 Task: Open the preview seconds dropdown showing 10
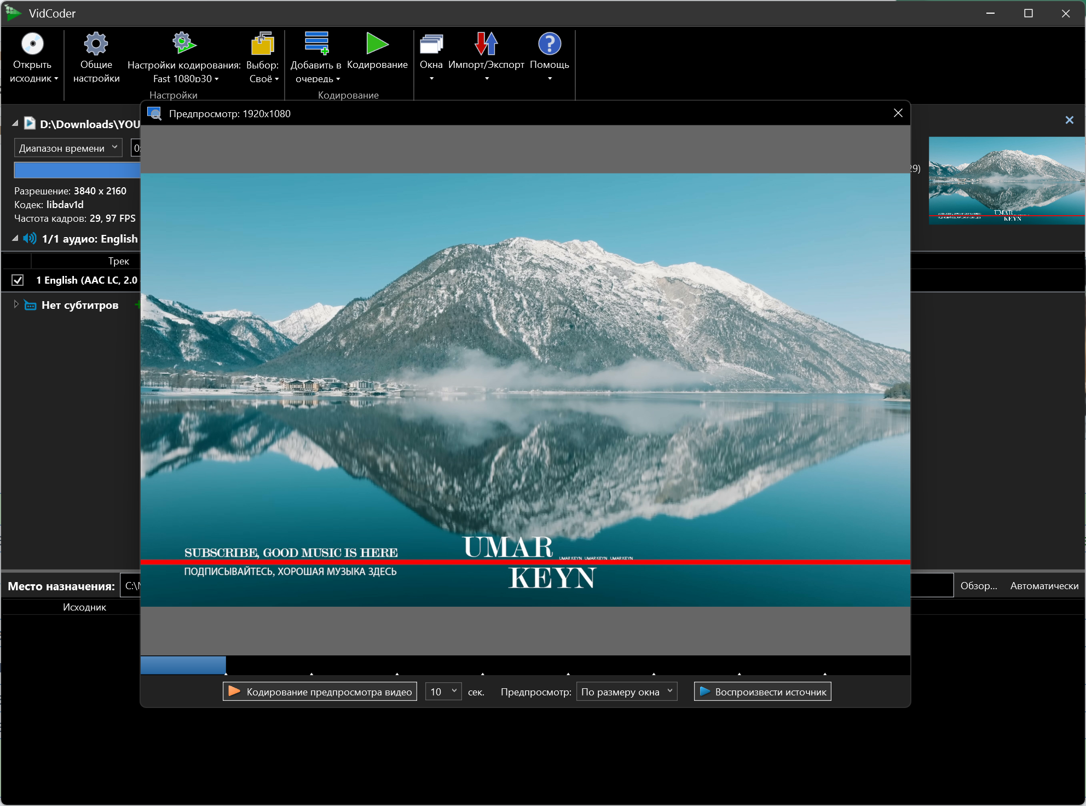coord(443,692)
